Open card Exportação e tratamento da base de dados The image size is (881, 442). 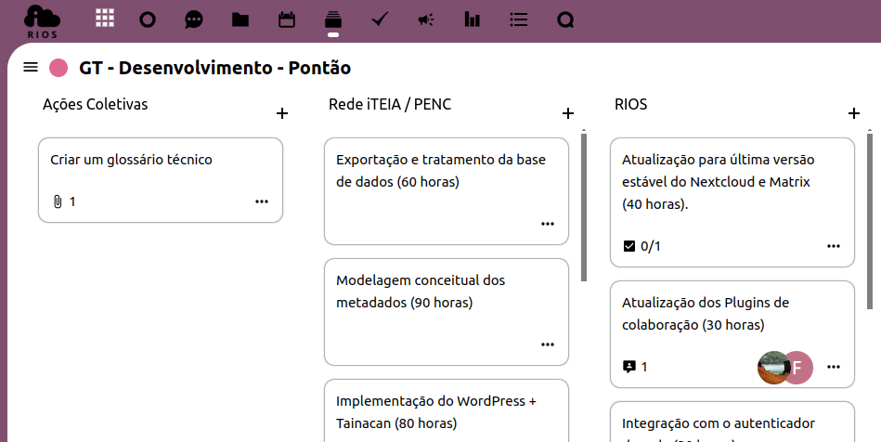tap(447, 191)
